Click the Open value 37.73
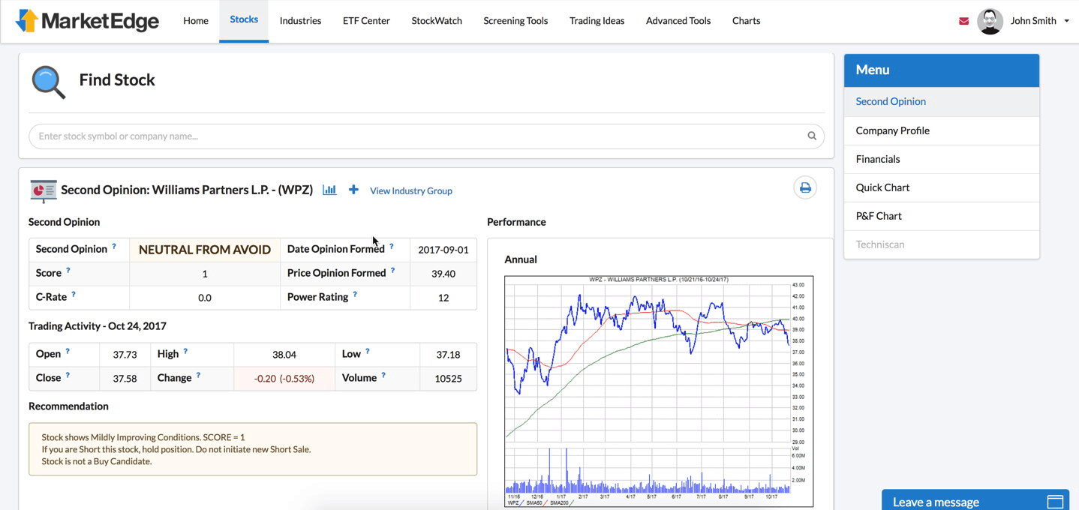Viewport: 1079px width, 510px height. click(125, 355)
